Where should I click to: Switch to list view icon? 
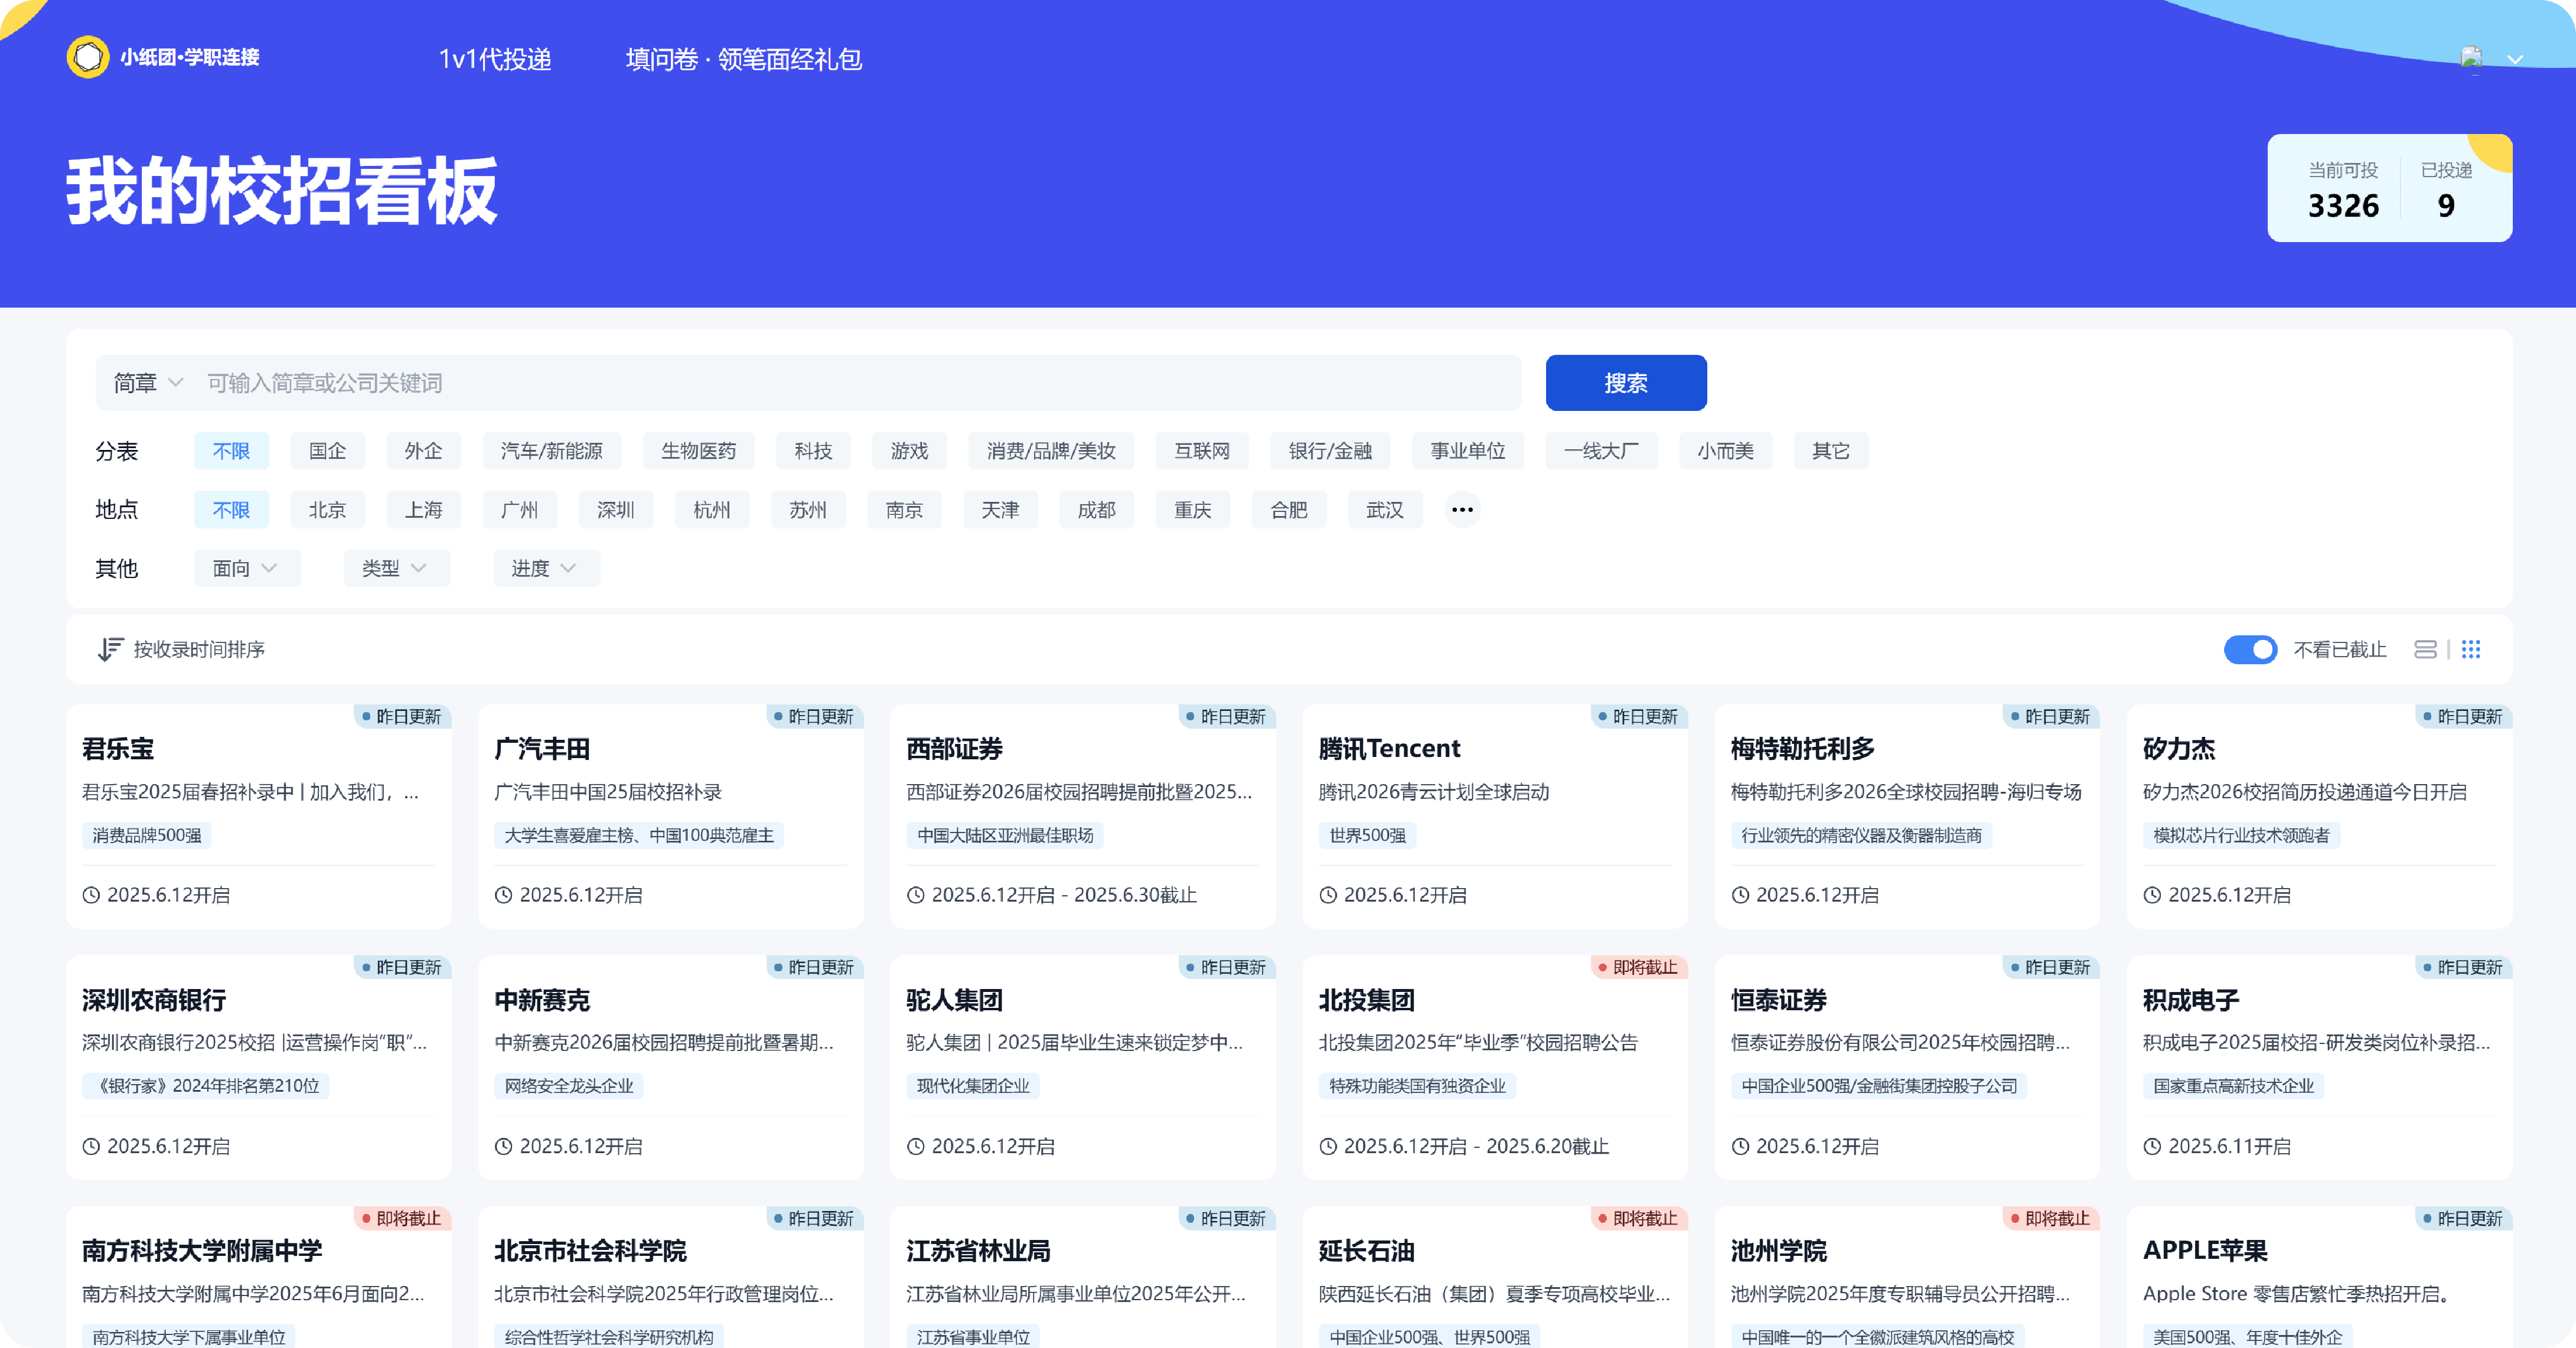pos(2425,650)
